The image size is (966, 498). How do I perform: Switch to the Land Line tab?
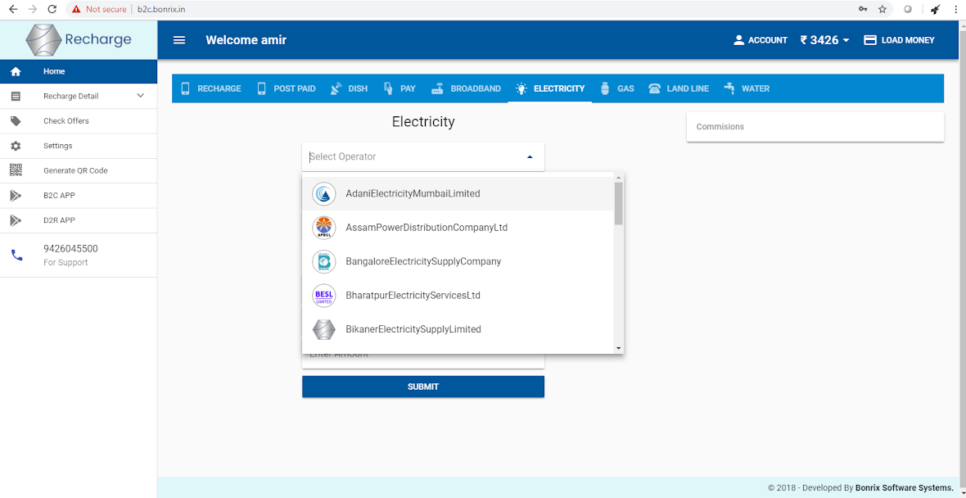(679, 88)
